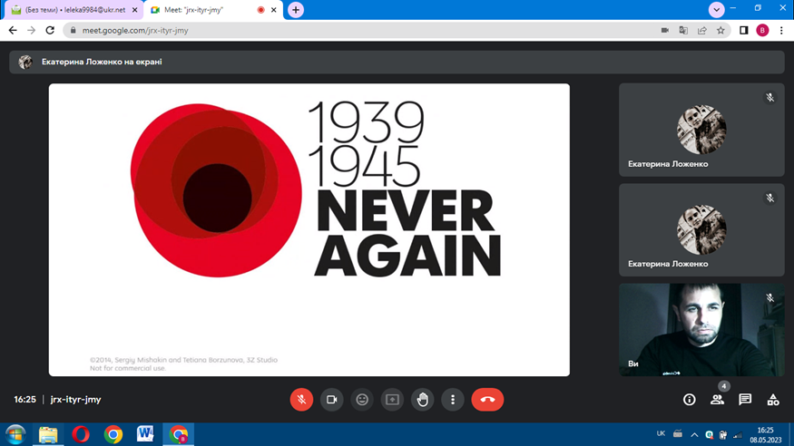This screenshot has height=446, width=794.
Task: Raise your hand in the meeting
Action: coord(422,399)
